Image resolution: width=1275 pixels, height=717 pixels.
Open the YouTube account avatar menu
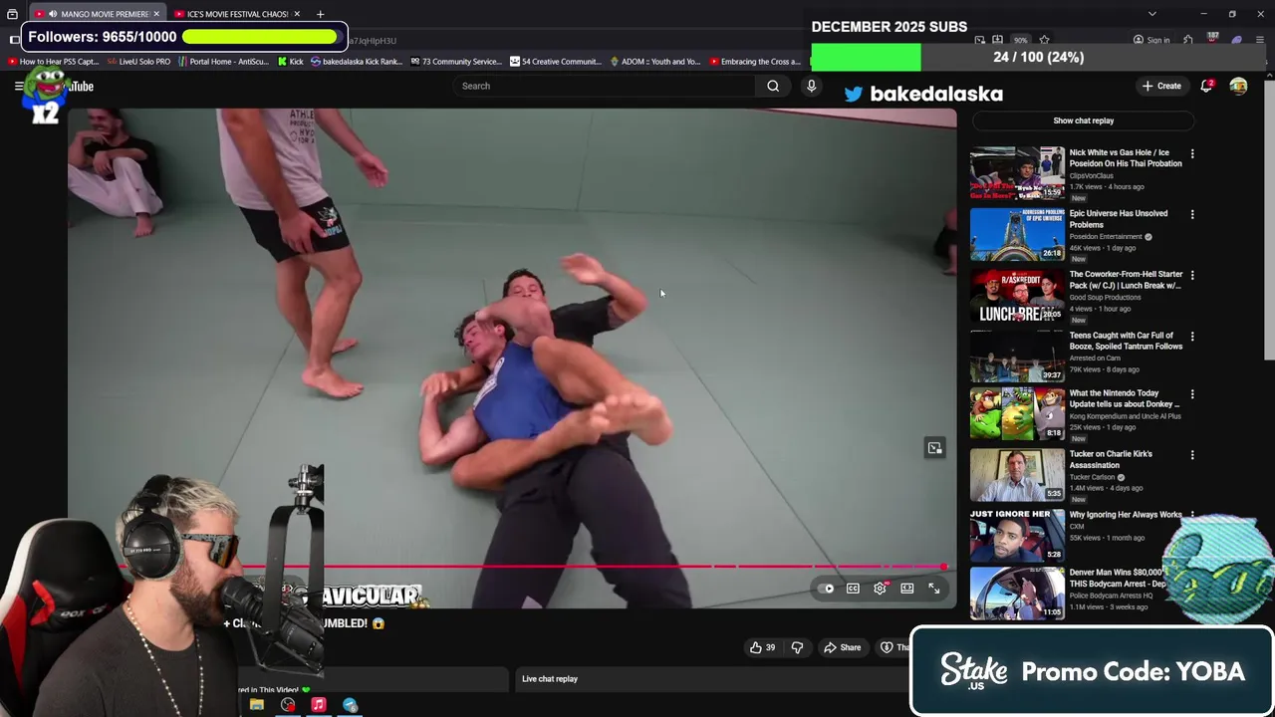pos(1238,86)
